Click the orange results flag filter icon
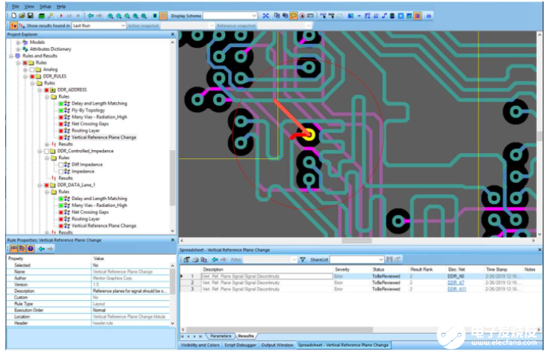 13,25
